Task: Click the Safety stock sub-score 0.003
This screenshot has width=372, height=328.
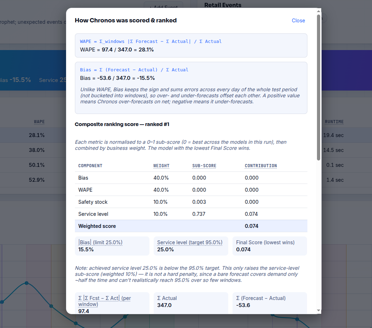Action: [x=199, y=202]
